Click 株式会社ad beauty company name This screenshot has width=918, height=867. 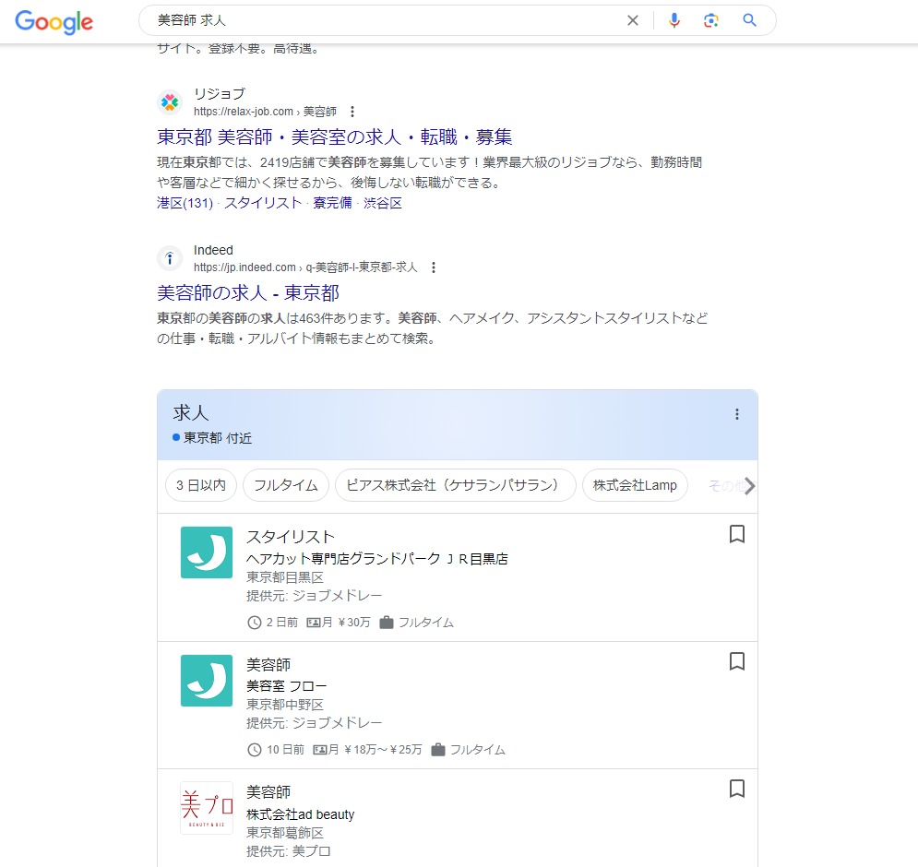pos(301,814)
